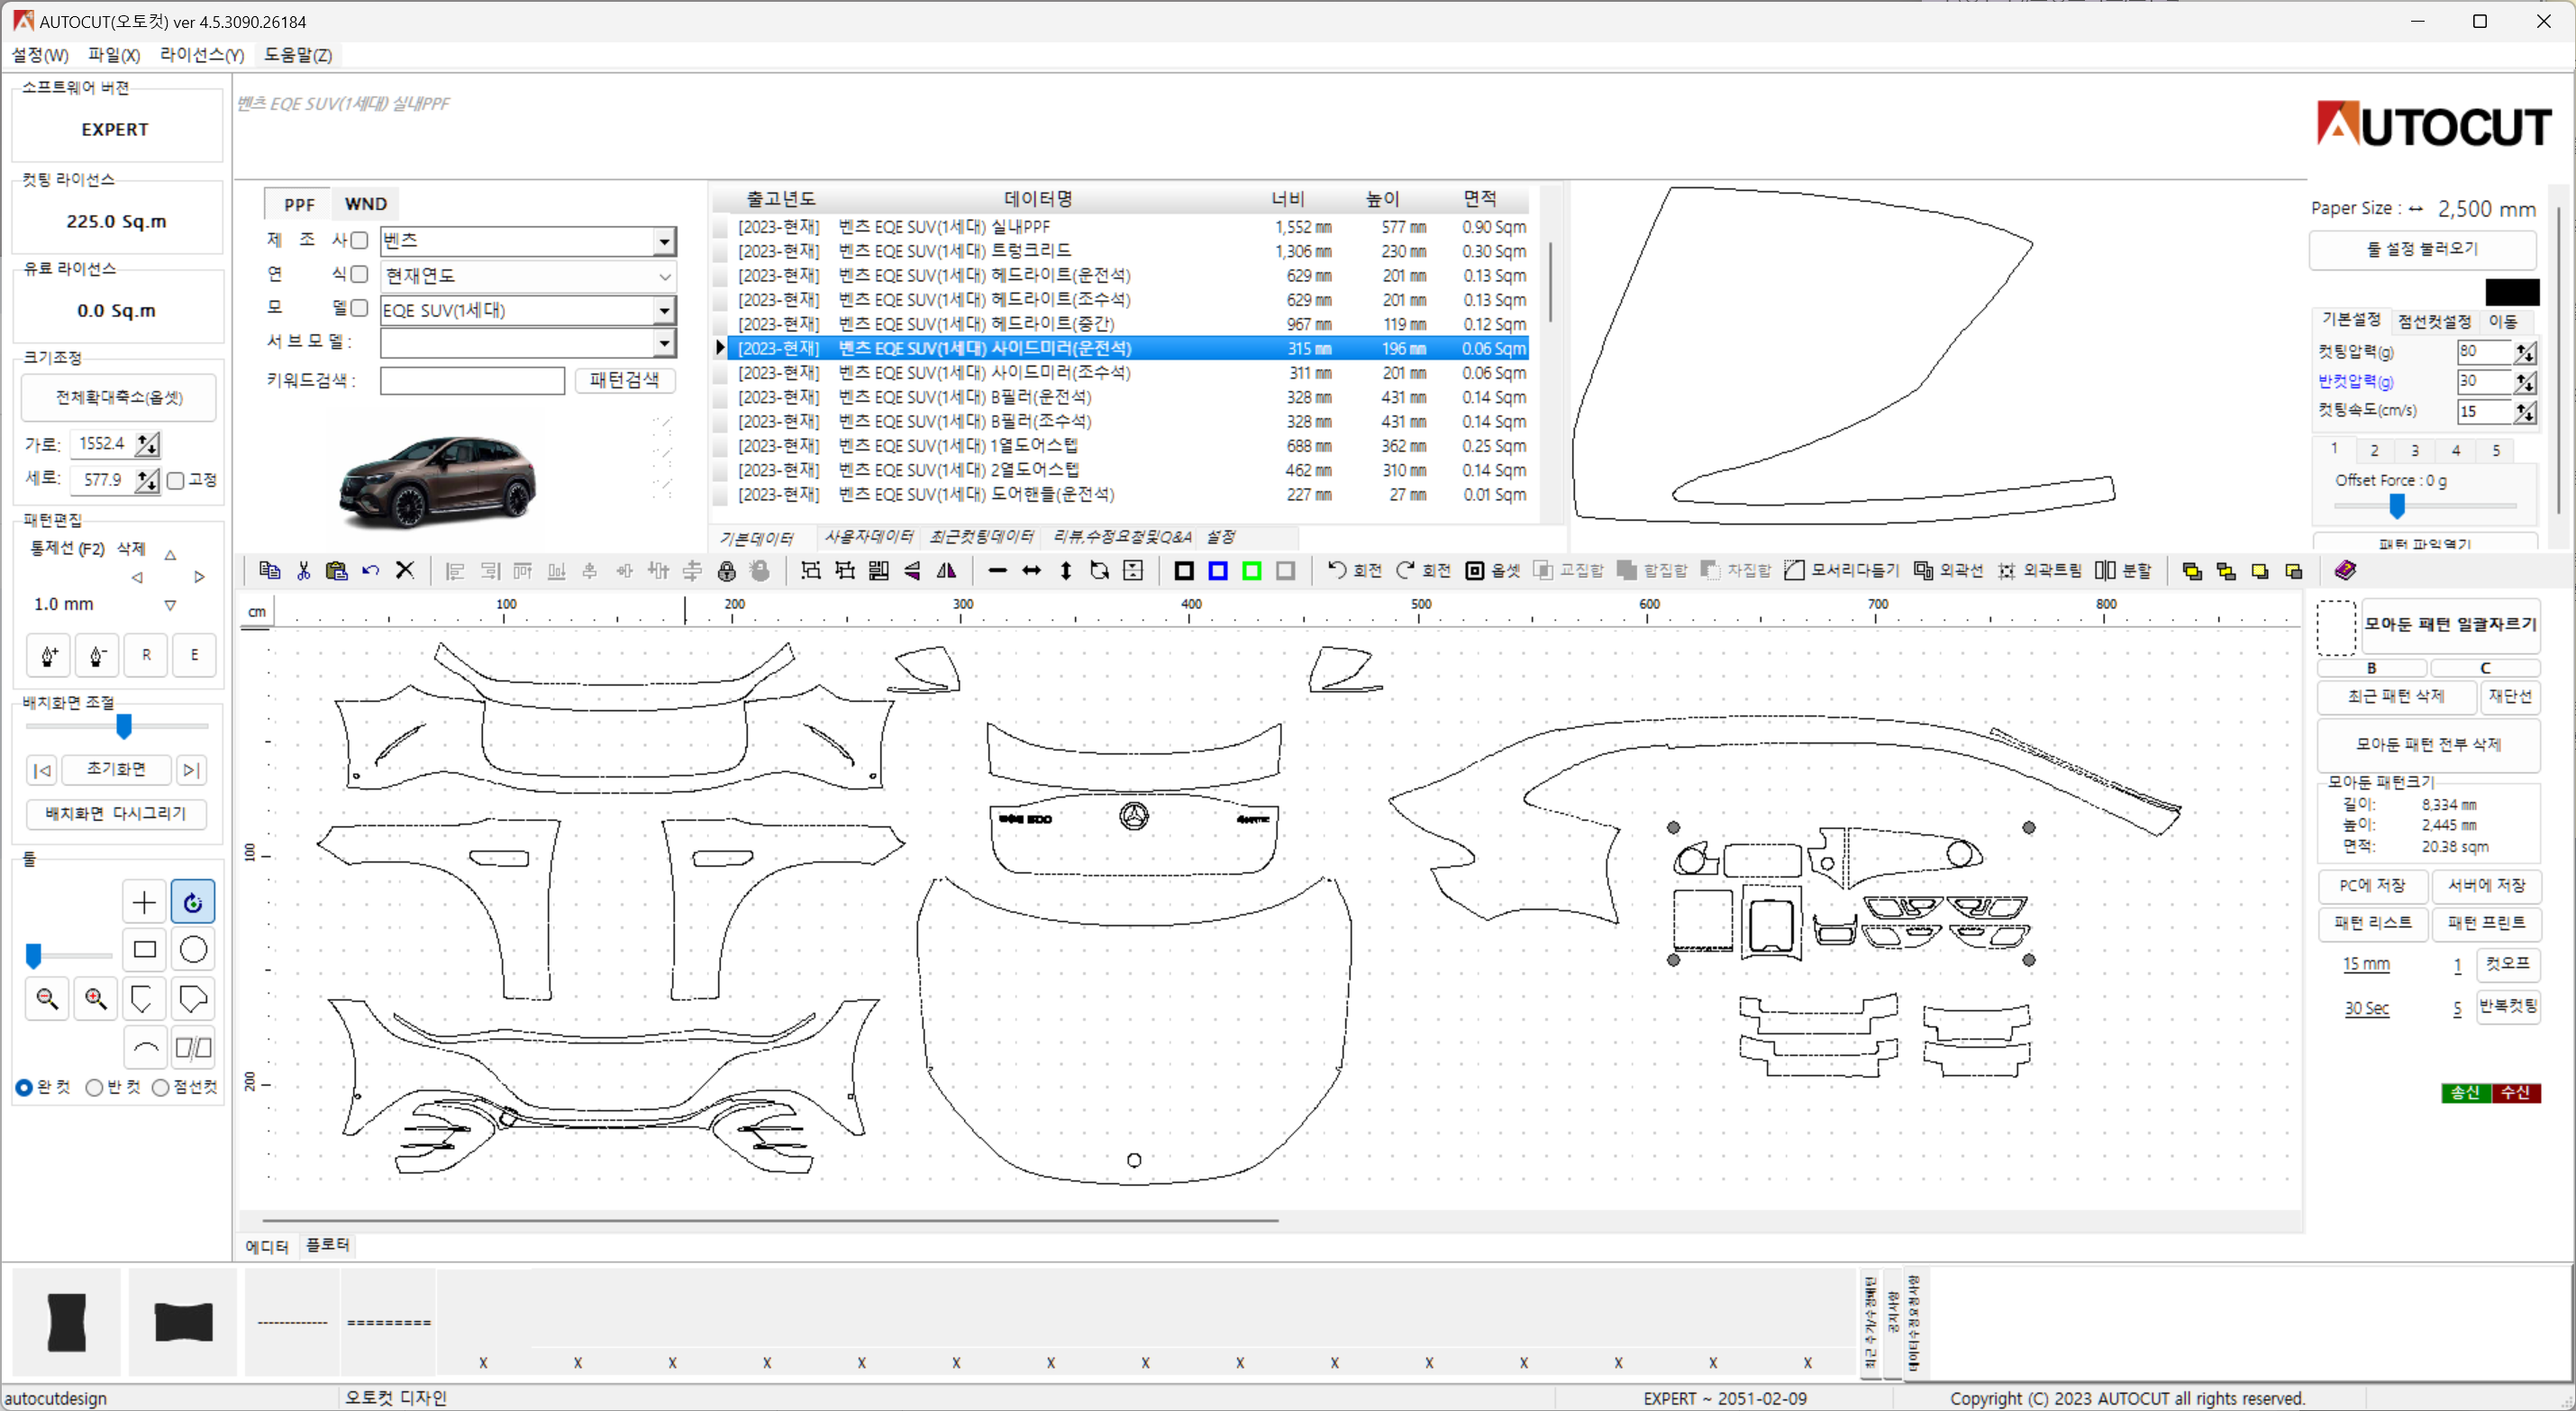Toggle the 제조사 manufacturer checkbox
This screenshot has height=1411, width=2576.
[x=359, y=240]
